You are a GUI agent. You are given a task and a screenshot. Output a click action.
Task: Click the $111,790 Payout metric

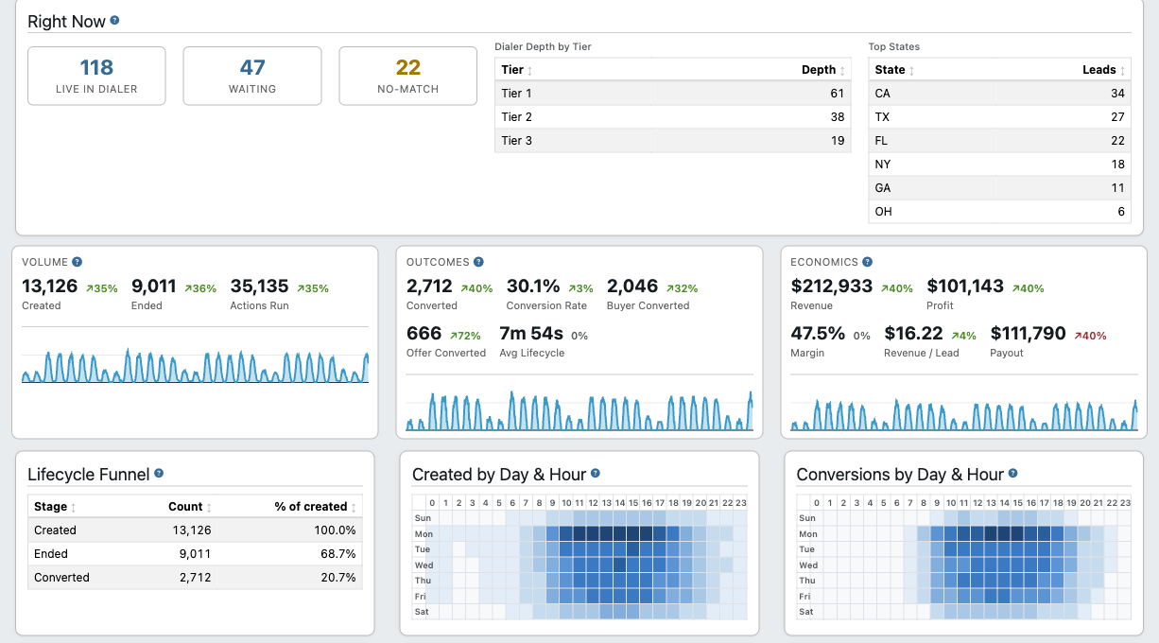[x=1048, y=341]
